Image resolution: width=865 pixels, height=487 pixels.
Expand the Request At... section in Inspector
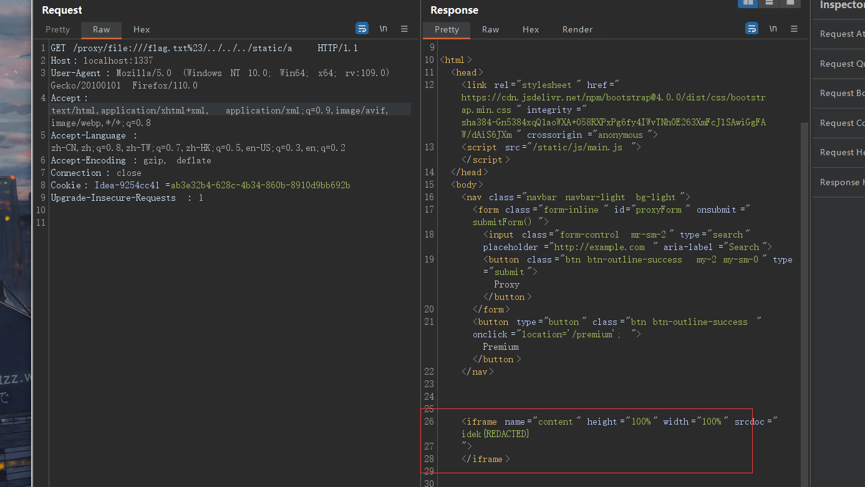tap(839, 34)
